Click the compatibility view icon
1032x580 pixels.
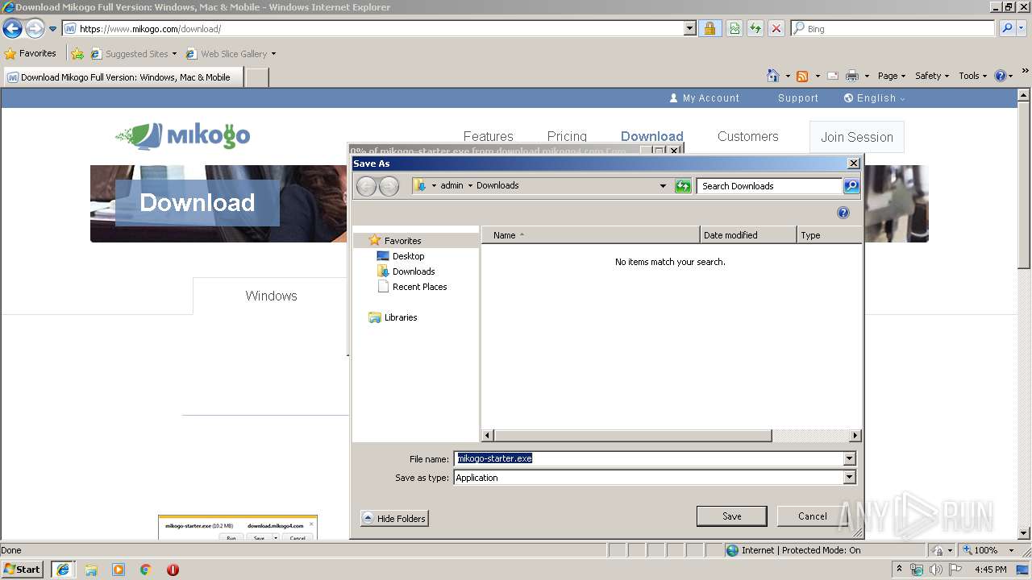[x=734, y=28]
